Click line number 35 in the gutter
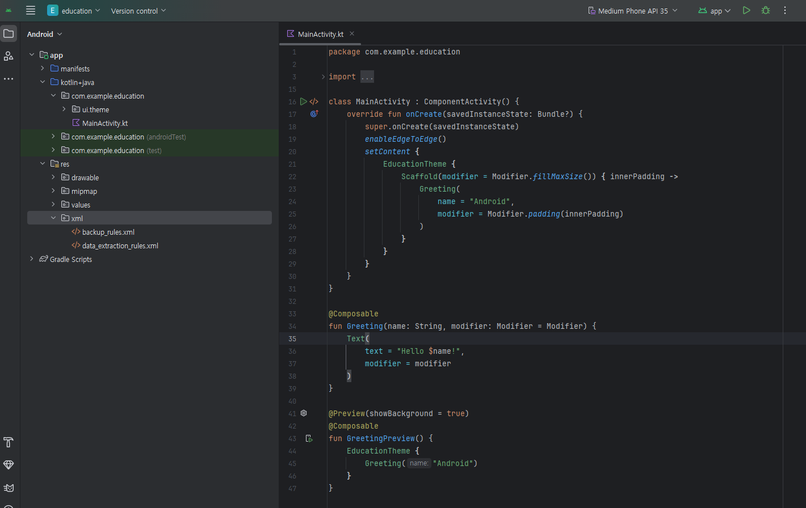Screen dimensions: 806x508 pyautogui.click(x=292, y=338)
